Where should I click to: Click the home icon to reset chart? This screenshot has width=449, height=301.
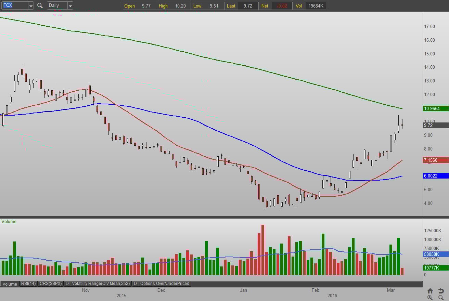tap(430, 291)
